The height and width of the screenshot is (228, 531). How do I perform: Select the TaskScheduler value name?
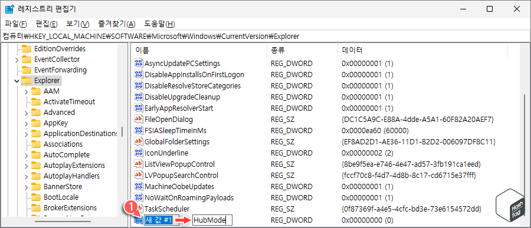point(167,209)
